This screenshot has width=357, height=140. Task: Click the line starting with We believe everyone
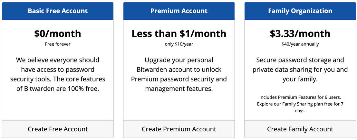coord(58,60)
